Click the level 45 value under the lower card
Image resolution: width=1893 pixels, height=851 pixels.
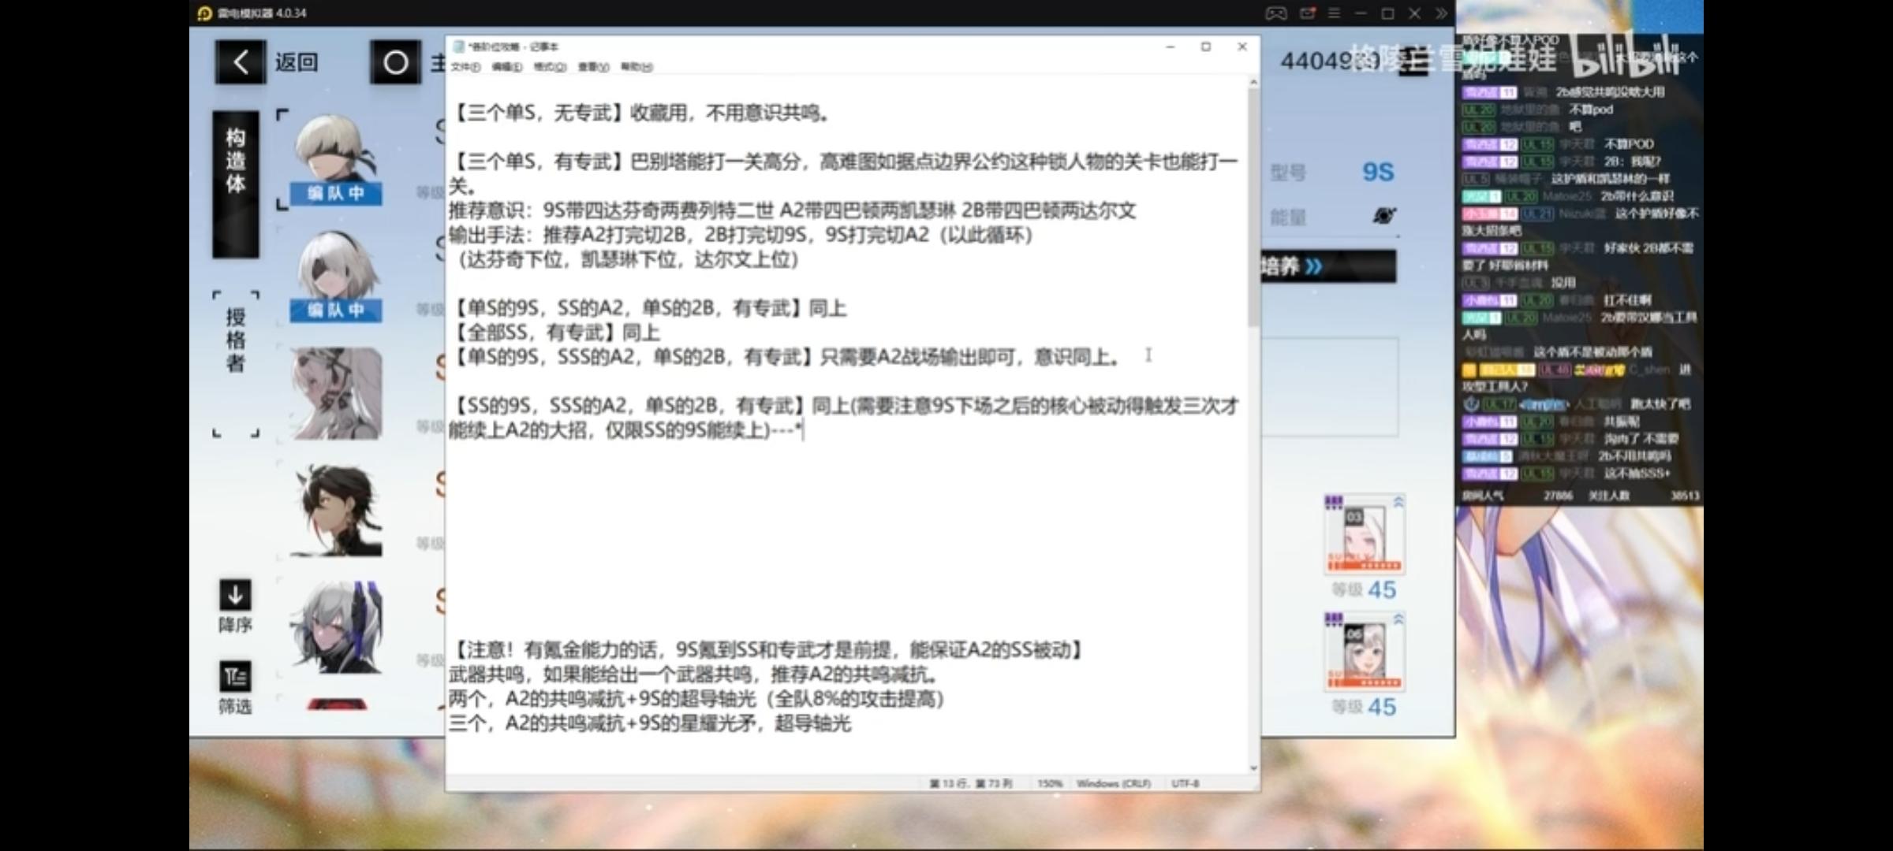(1382, 707)
